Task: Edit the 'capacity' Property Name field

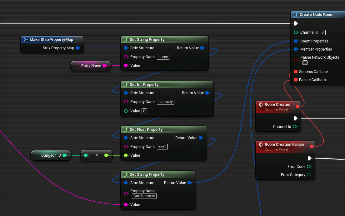Action: pyautogui.click(x=165, y=102)
